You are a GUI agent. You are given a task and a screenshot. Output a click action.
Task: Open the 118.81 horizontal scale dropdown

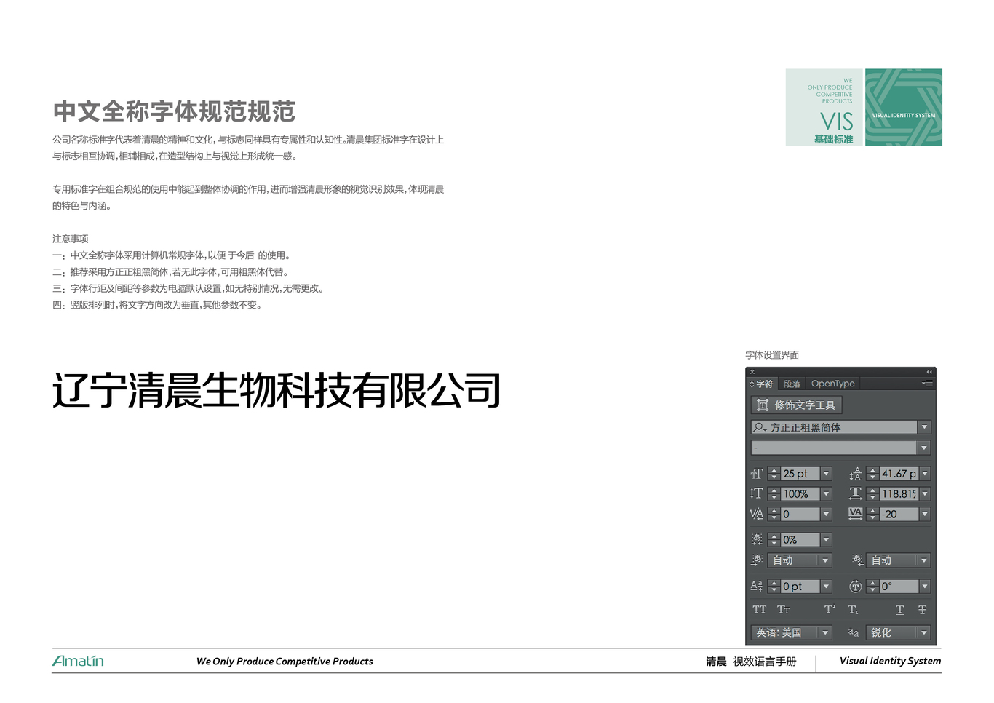(925, 493)
